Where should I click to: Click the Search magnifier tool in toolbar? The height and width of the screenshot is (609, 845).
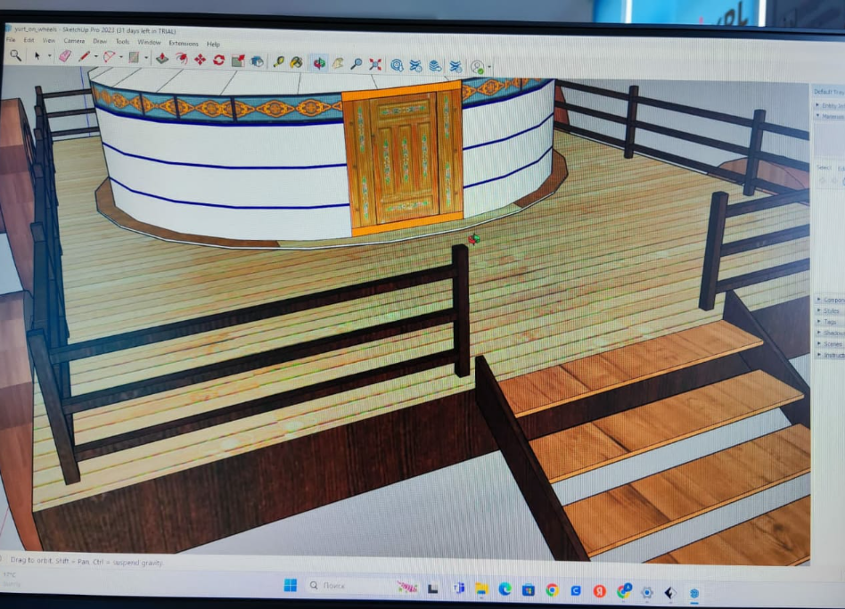tap(16, 55)
